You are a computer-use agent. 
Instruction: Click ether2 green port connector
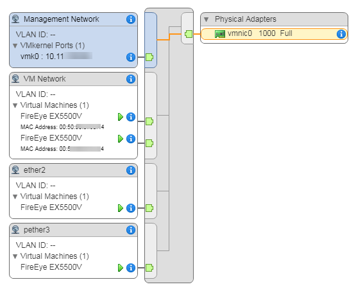149,208
